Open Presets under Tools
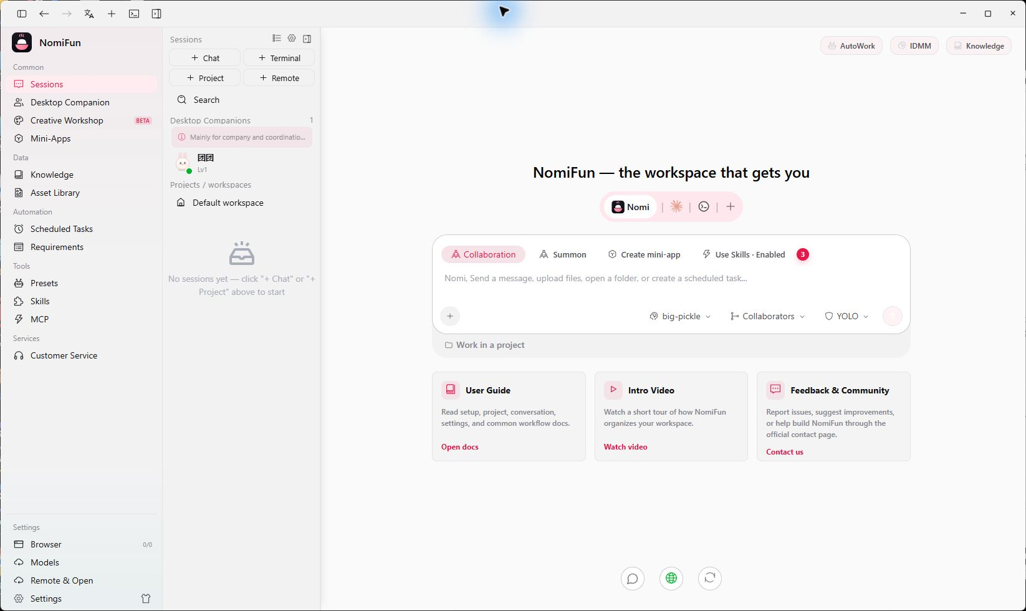This screenshot has height=611, width=1026. pos(82,283)
